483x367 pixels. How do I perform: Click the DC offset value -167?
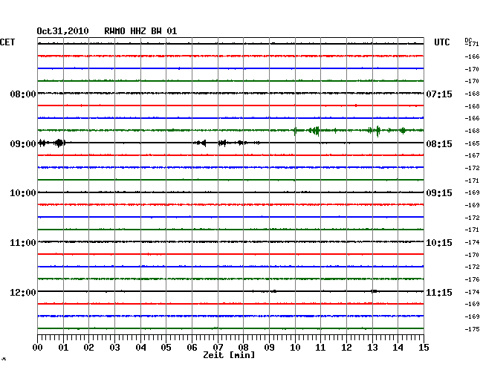[472, 155]
